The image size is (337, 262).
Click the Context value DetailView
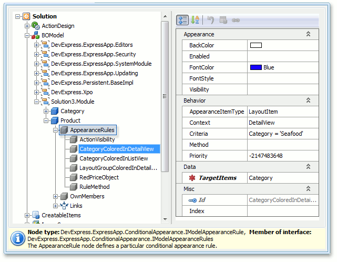[283, 123]
